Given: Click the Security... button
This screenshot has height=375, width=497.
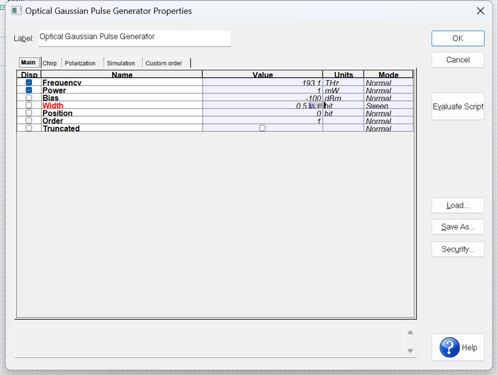Looking at the screenshot, I should (x=458, y=249).
